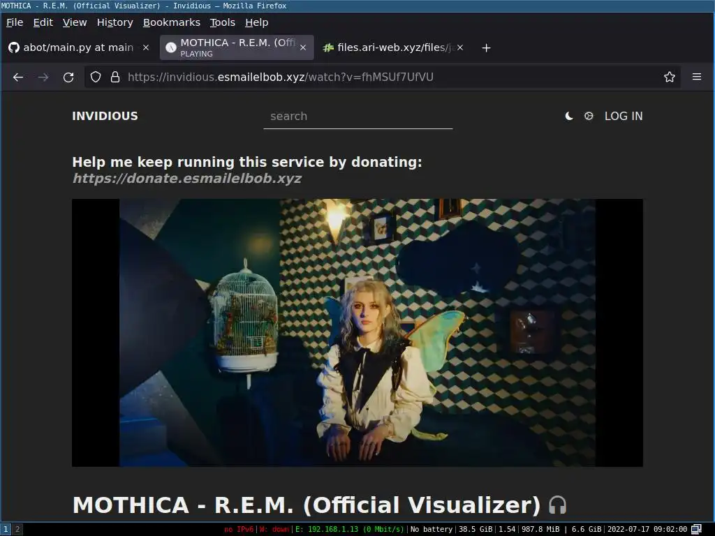Open the tracking protection shield icon
715x536 pixels.
(95, 77)
